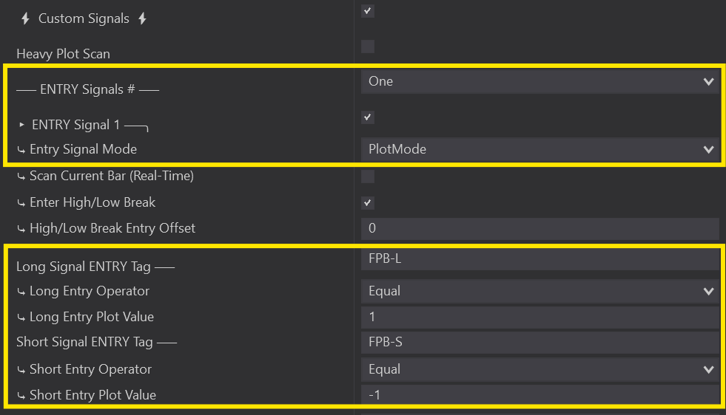Open the ENTRY Signals # dropdown showing One

coord(540,81)
